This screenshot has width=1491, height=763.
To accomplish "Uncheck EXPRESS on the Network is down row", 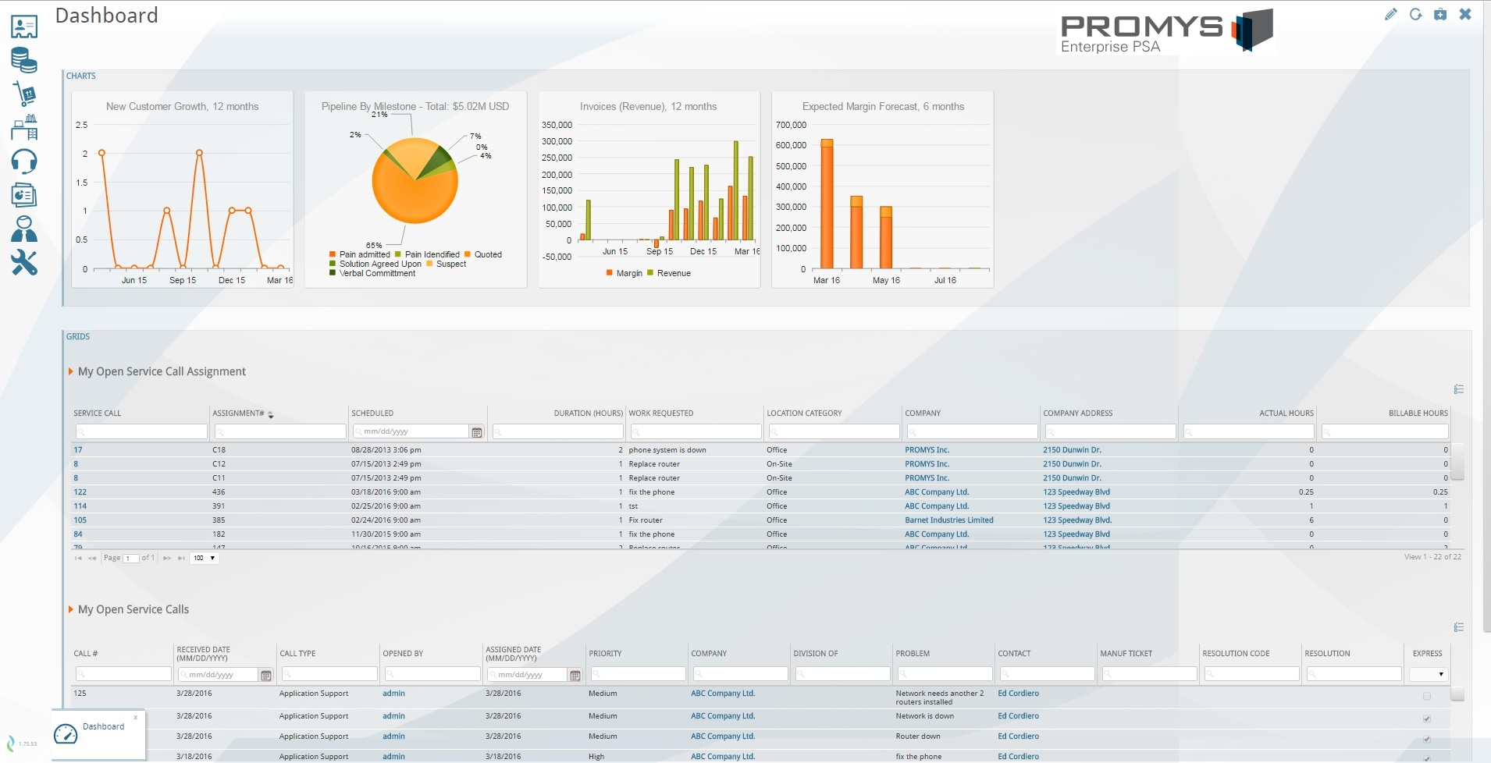I will coord(1427,719).
